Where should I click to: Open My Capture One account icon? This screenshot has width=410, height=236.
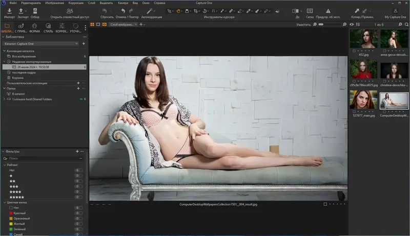click(x=395, y=11)
